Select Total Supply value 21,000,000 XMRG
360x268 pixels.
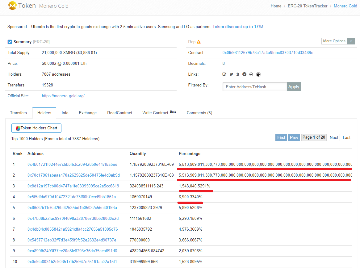click(69, 52)
